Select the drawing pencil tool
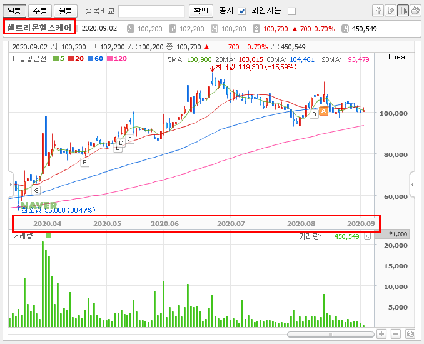The image size is (424, 344). point(390,11)
